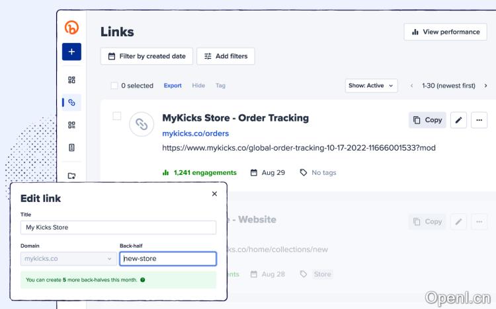Open three-dot more options for Order Tracking
This screenshot has width=496, height=309.
479,120
